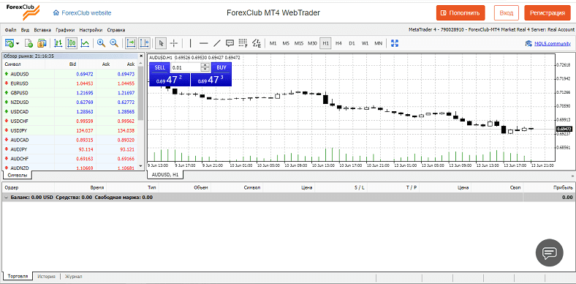
Task: Set timeframe to M5
Action: (x=286, y=43)
